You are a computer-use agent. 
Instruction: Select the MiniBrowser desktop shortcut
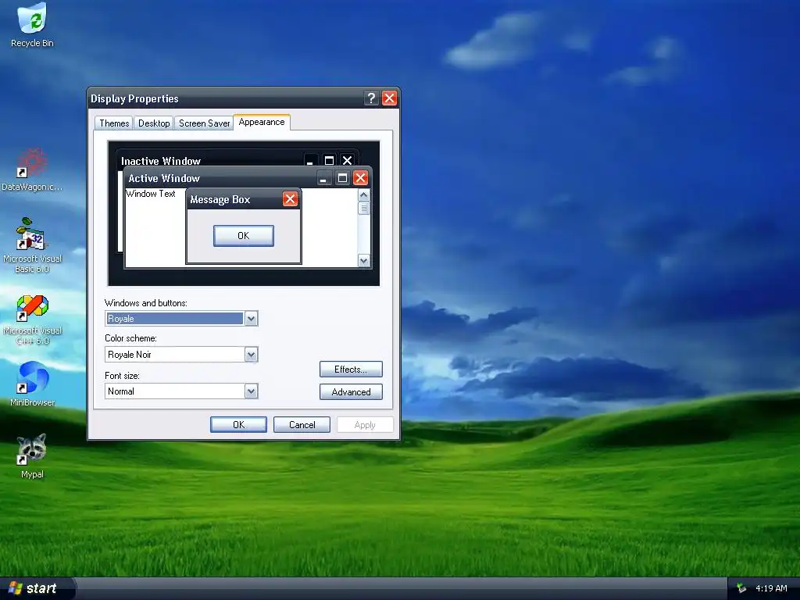(x=31, y=384)
